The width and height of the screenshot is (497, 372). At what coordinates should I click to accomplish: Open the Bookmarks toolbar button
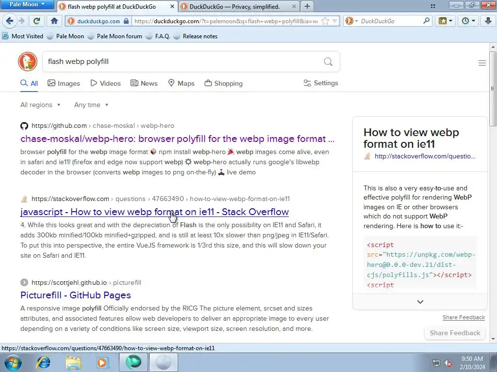[445, 21]
